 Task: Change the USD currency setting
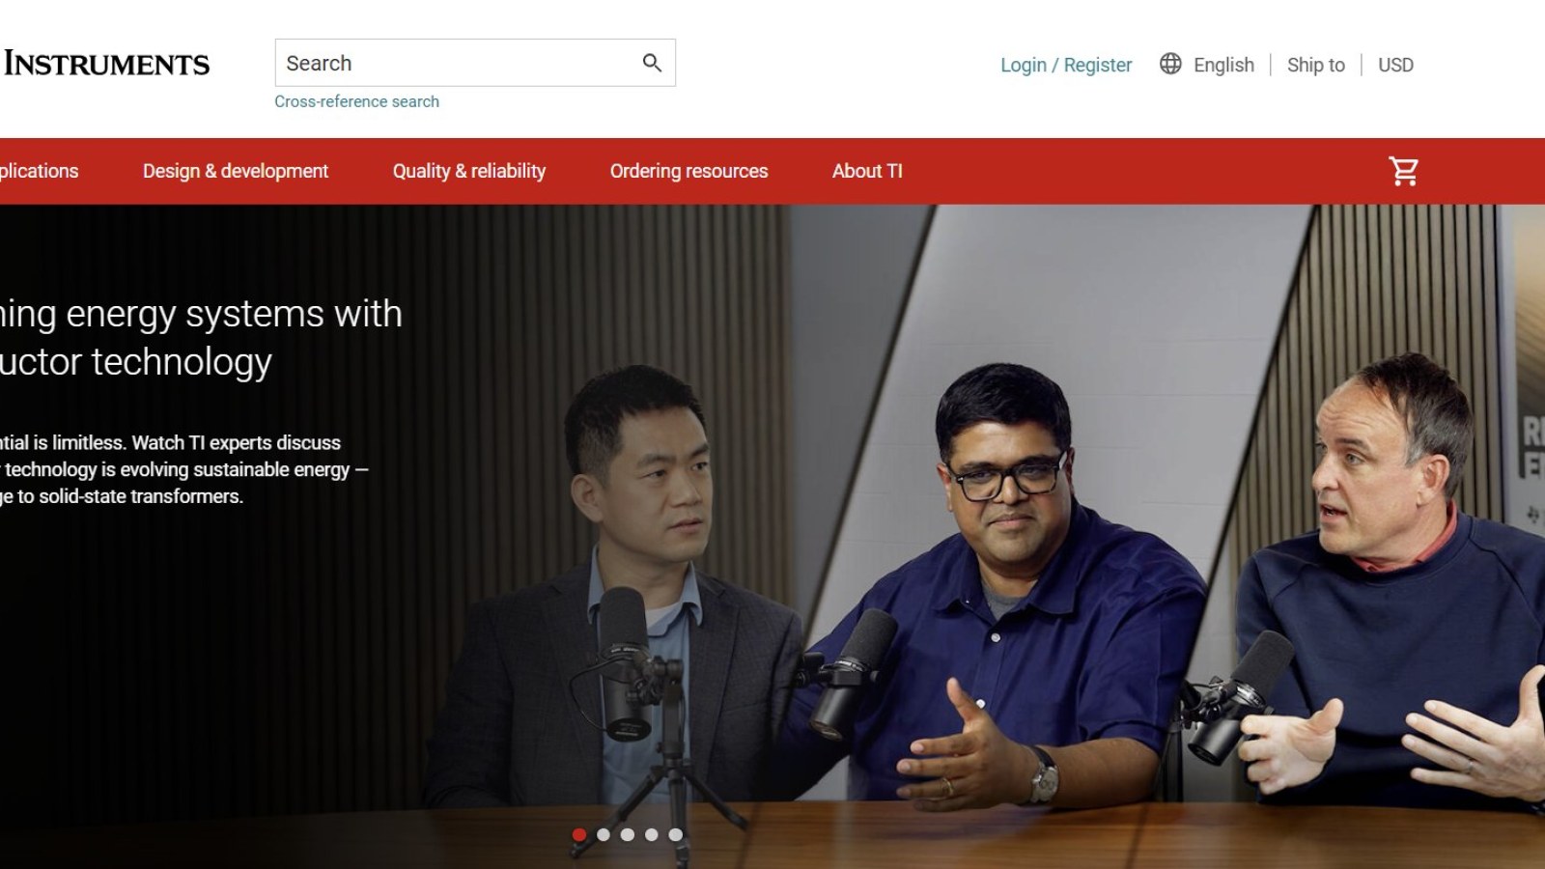click(x=1395, y=65)
